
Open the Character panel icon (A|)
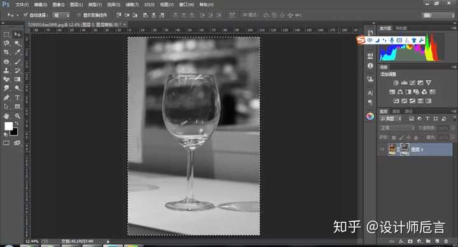coord(370,93)
